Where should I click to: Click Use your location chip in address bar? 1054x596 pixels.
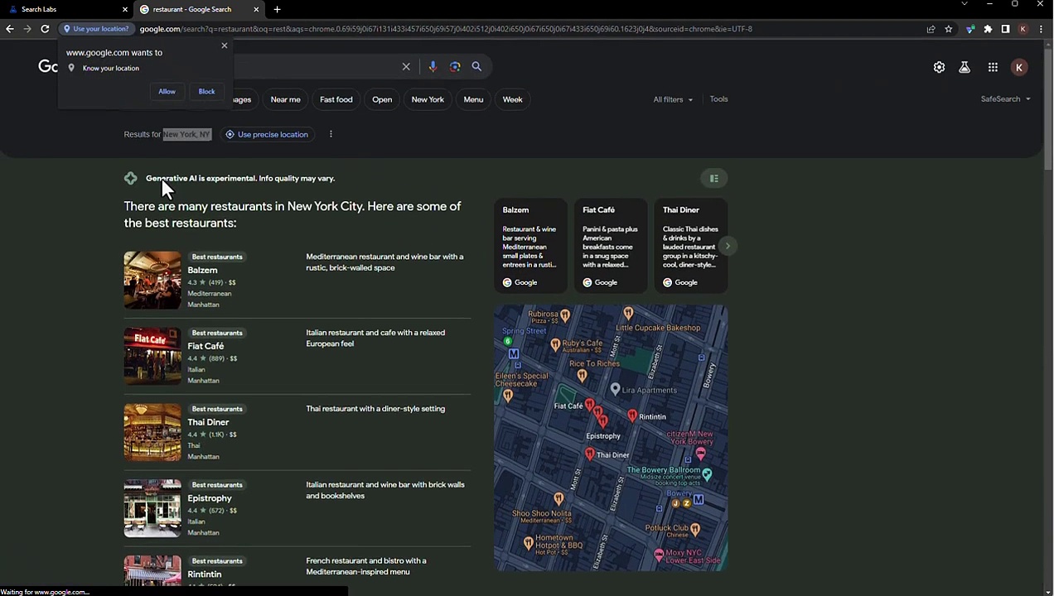pos(97,29)
